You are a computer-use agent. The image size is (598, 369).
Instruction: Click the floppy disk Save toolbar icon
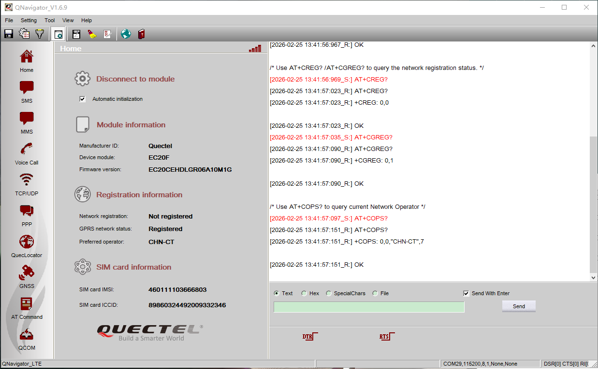click(9, 34)
